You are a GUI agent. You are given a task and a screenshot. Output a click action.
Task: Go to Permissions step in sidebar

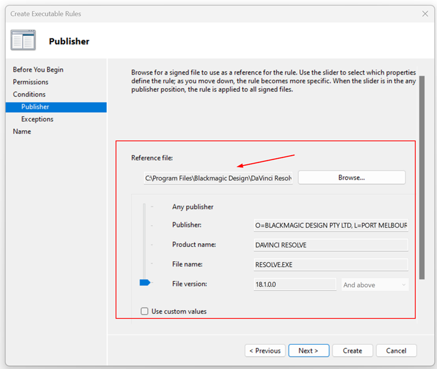pyautogui.click(x=30, y=82)
